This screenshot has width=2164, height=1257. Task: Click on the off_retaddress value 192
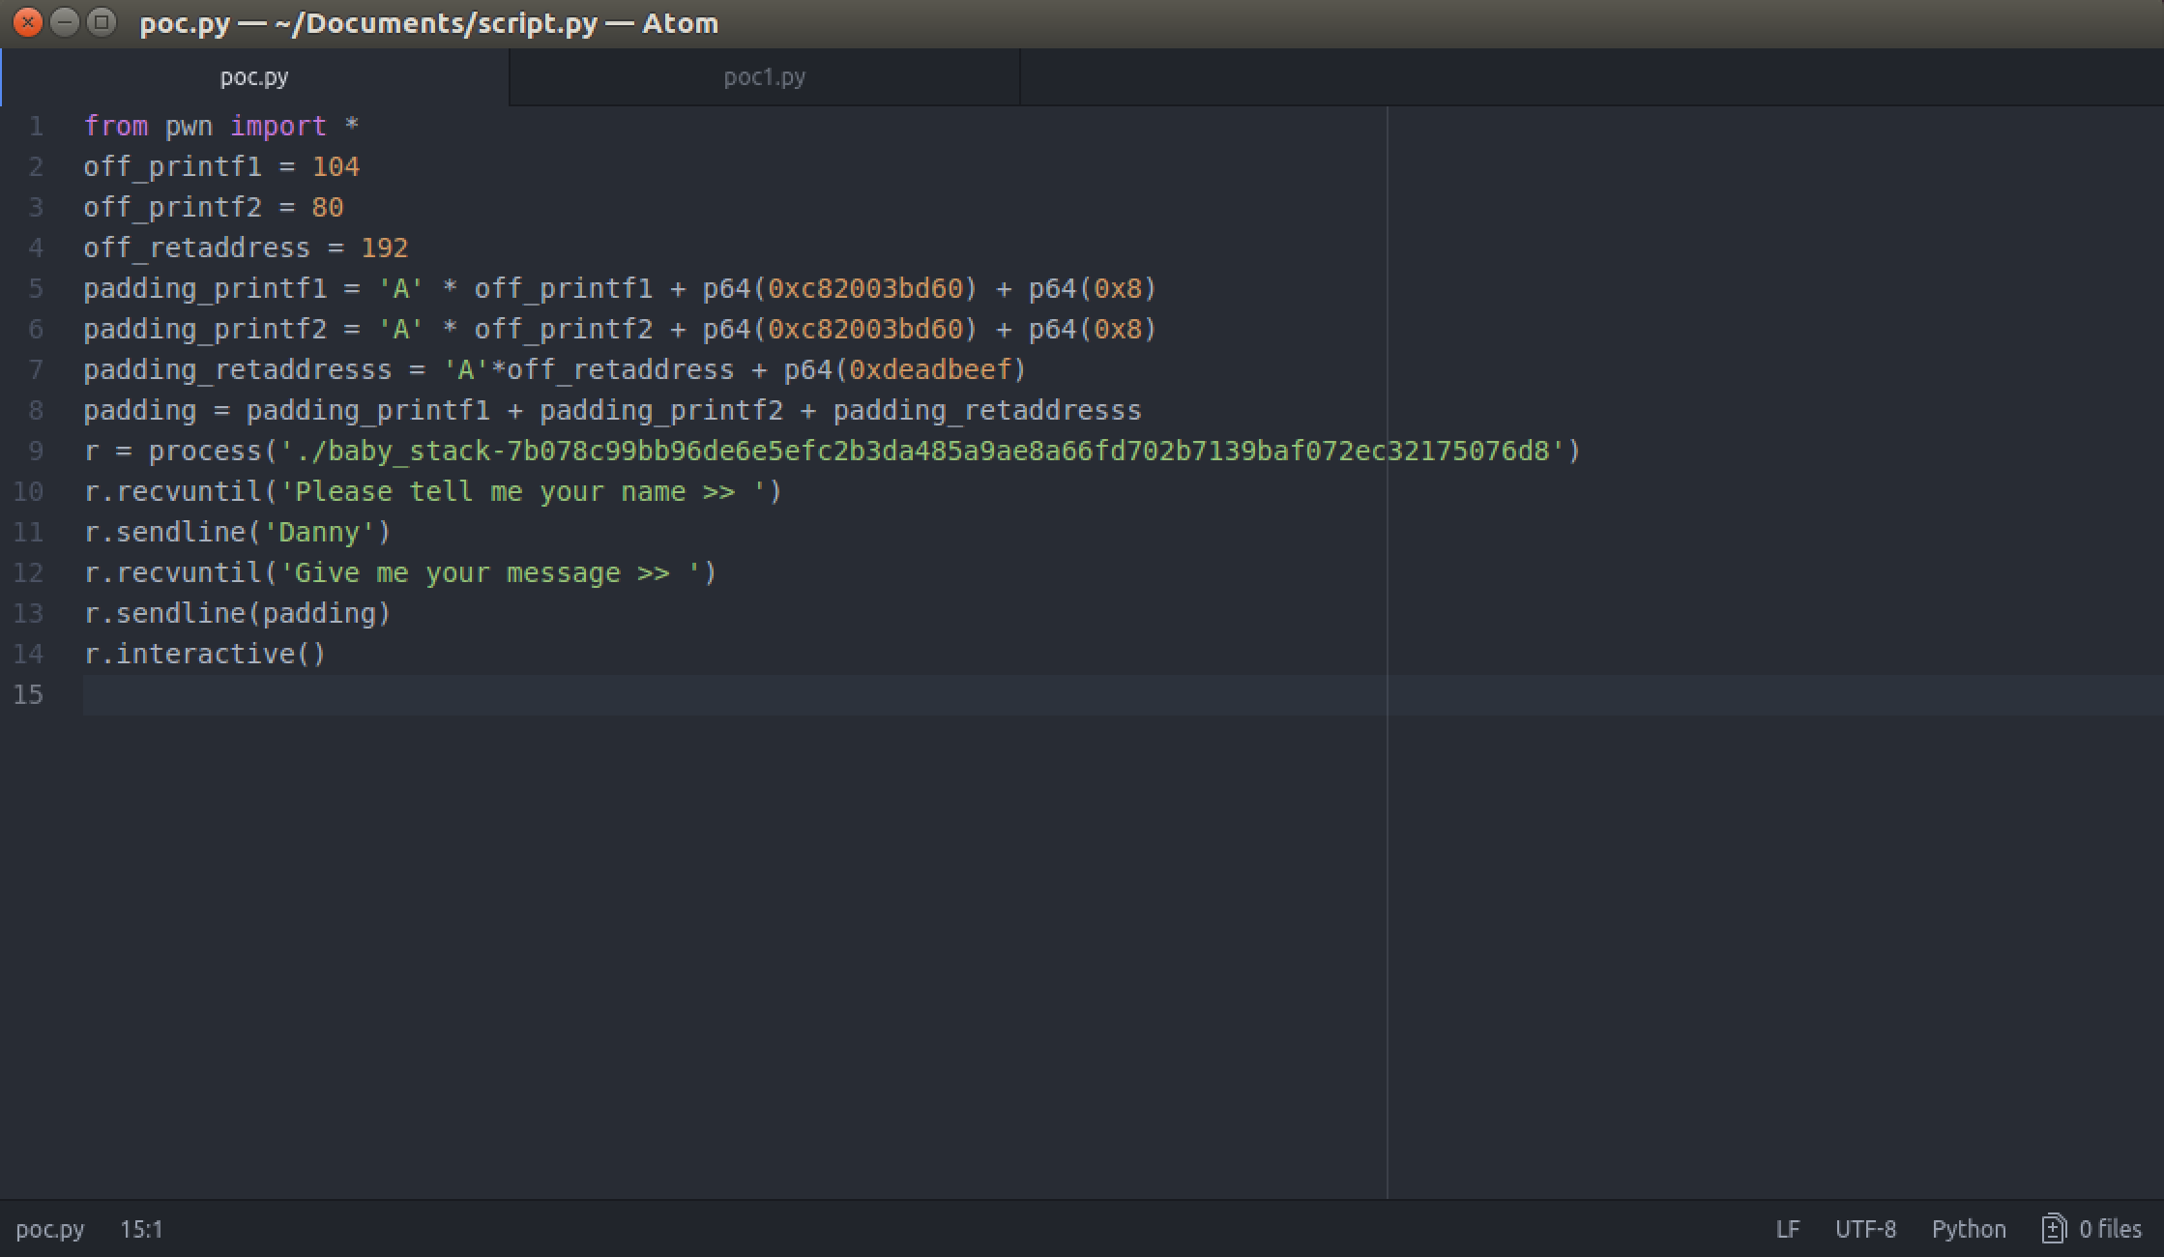384,248
